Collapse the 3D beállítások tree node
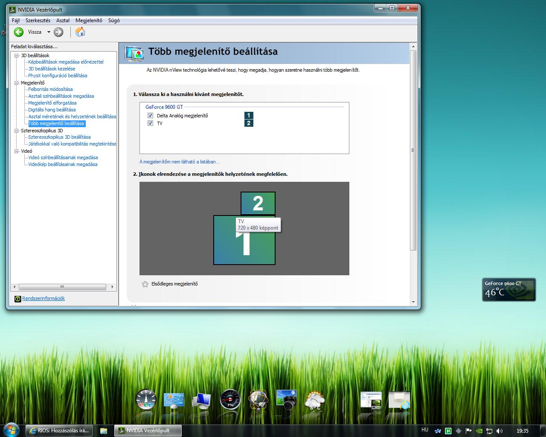546x437 pixels. click(x=17, y=55)
